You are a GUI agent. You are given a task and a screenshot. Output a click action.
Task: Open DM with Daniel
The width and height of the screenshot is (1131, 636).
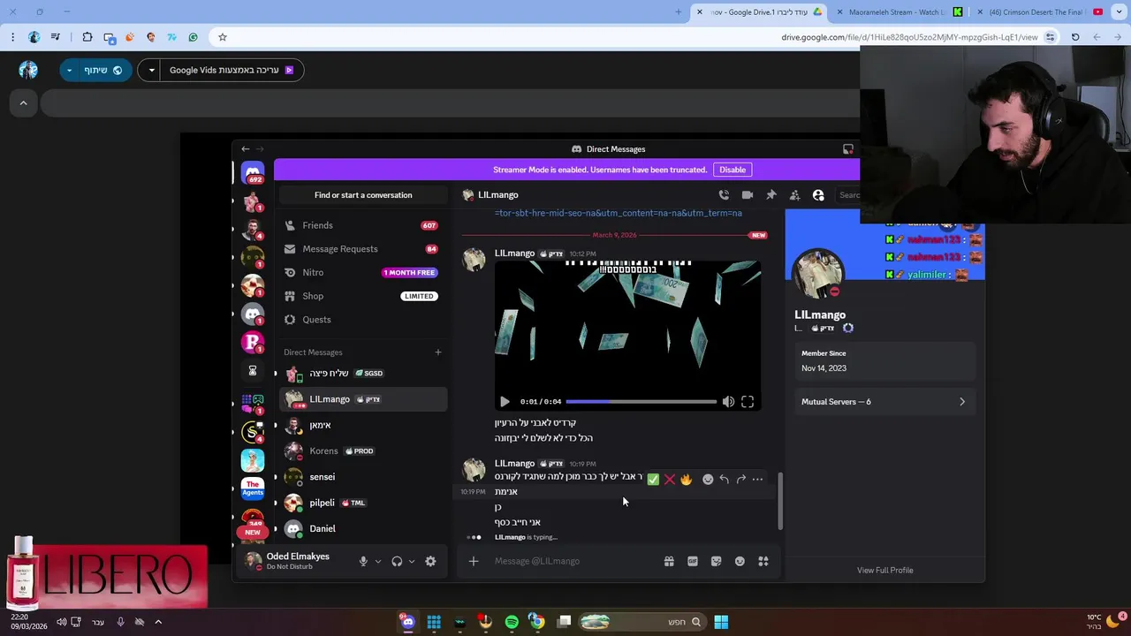tap(363, 528)
